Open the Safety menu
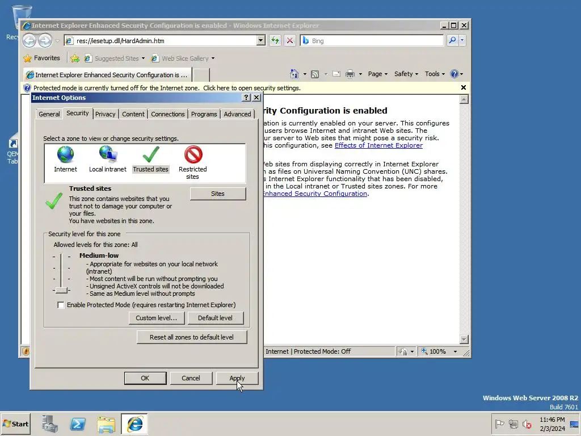Screen dimensions: 581x436 (406, 74)
